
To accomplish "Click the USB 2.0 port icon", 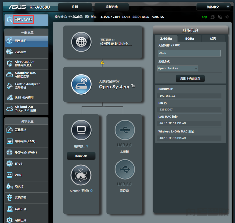I will 125,169.
